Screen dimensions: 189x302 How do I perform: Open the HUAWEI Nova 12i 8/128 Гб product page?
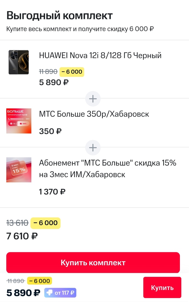[x=100, y=55]
